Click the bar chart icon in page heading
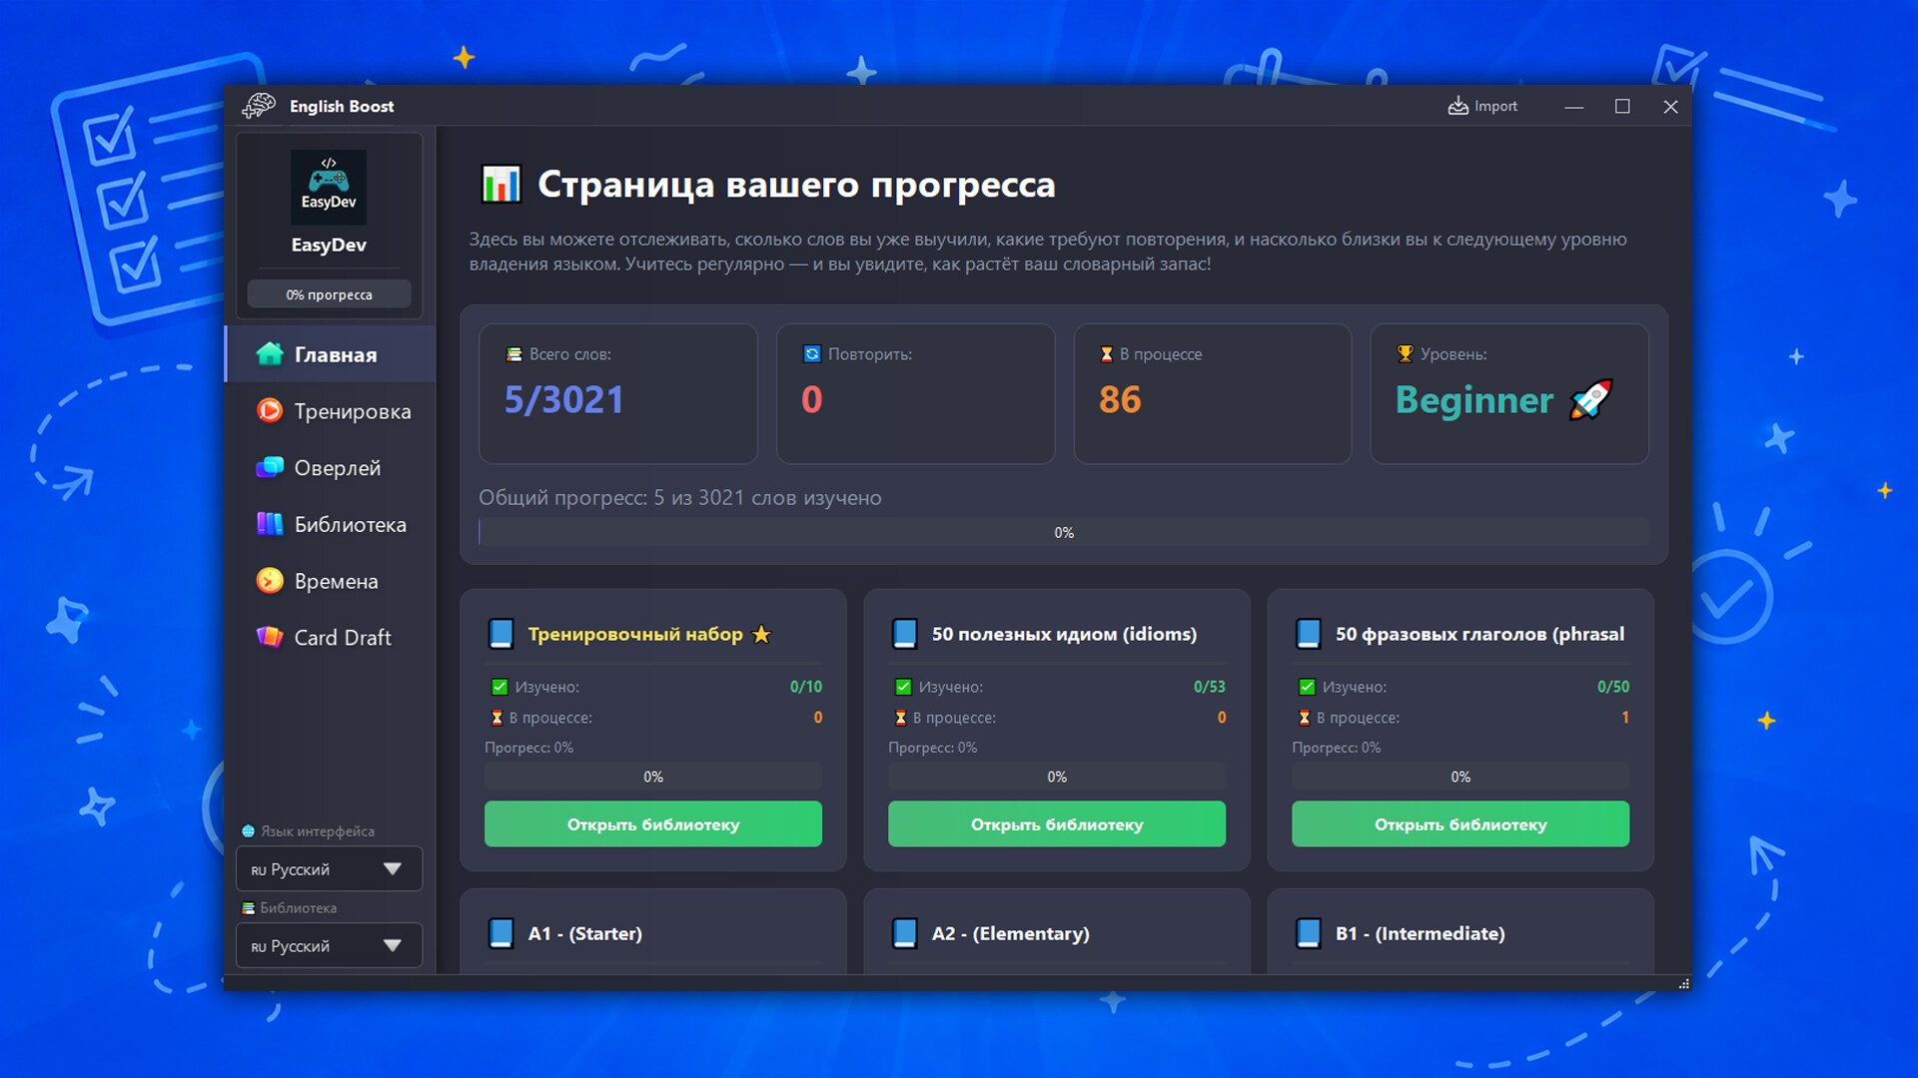Image resolution: width=1918 pixels, height=1078 pixels. pos(500,185)
